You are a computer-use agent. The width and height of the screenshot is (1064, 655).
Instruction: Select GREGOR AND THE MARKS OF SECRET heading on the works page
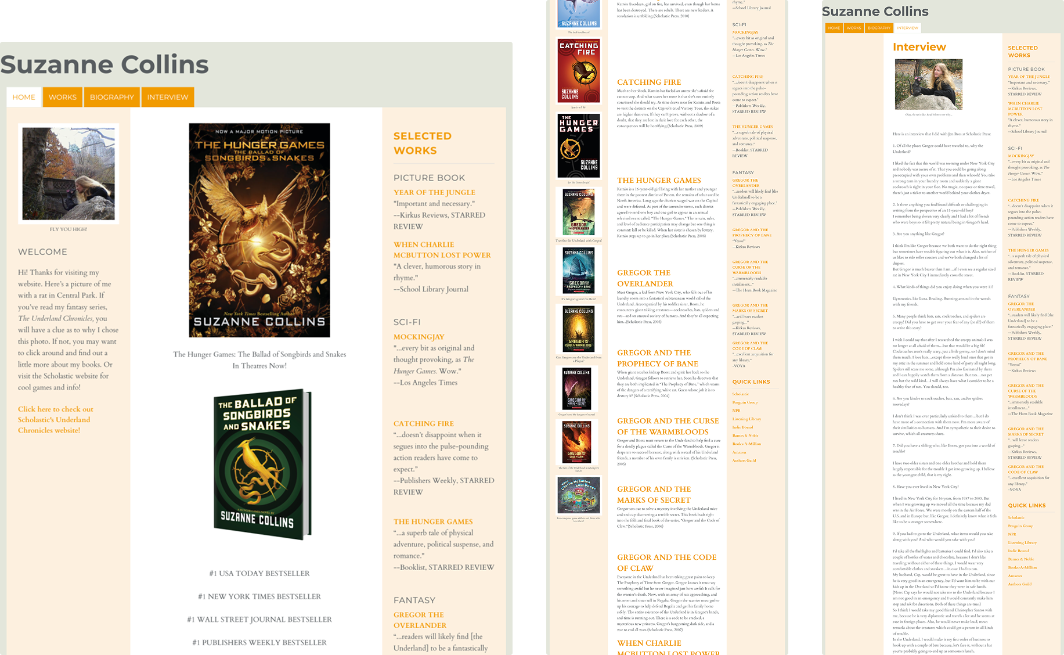[654, 495]
